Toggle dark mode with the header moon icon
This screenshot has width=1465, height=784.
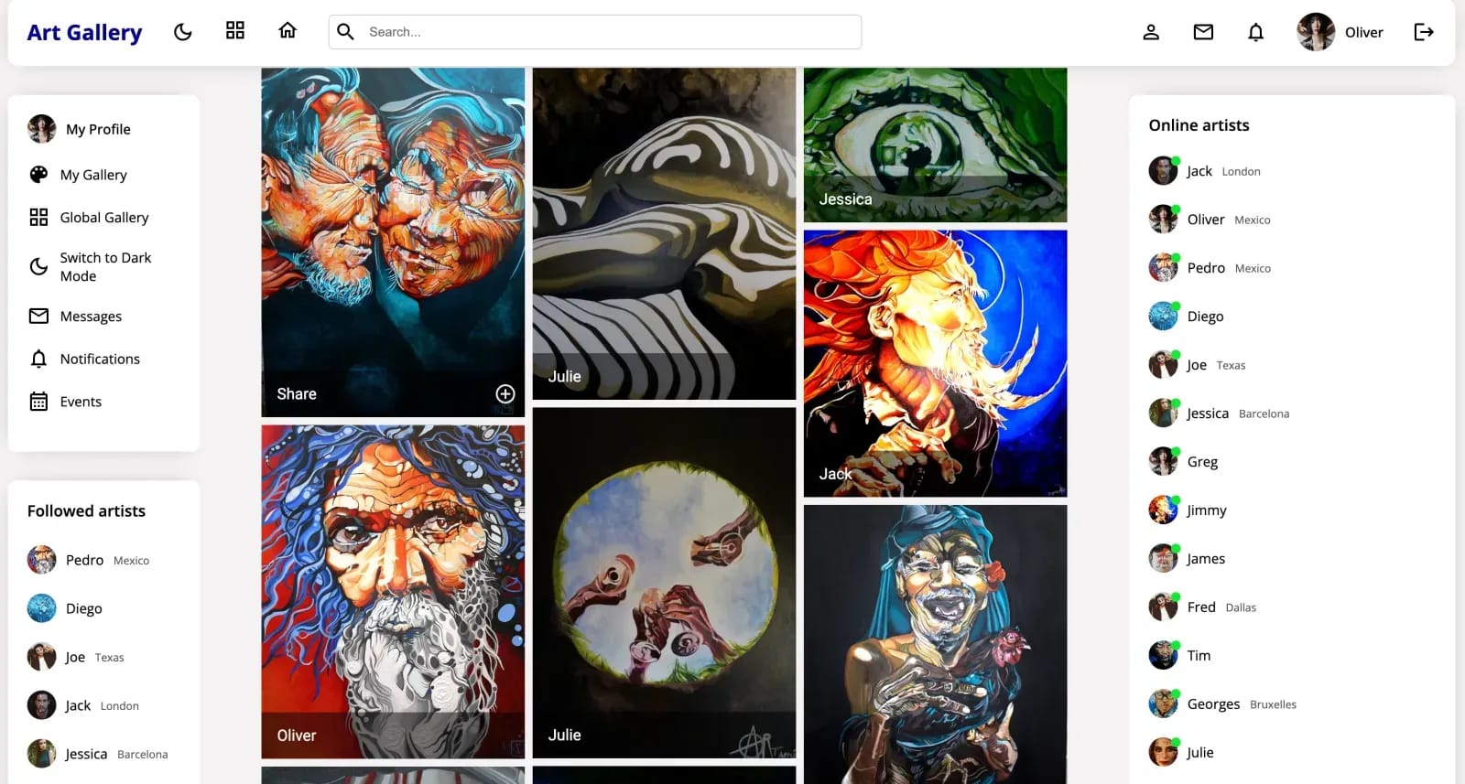coord(183,32)
